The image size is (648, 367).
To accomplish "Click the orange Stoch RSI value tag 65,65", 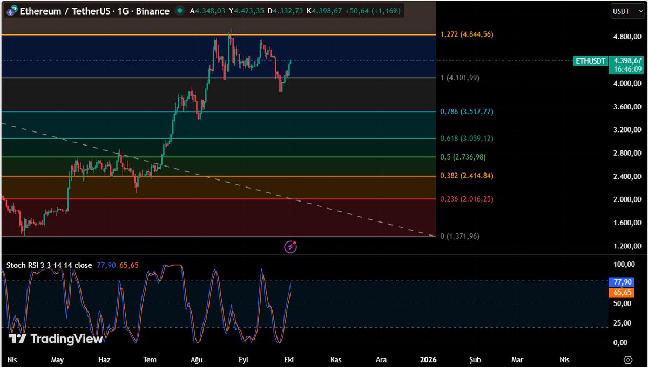I will click(x=622, y=292).
